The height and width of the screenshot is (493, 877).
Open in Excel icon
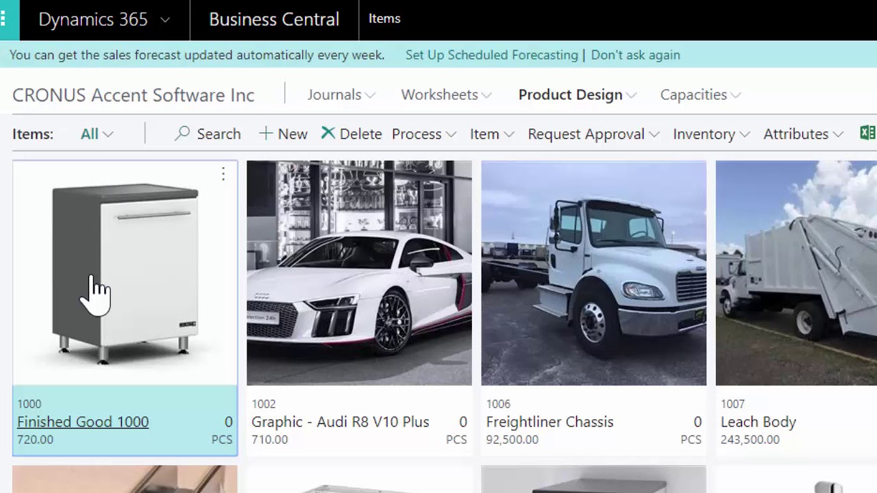[867, 133]
